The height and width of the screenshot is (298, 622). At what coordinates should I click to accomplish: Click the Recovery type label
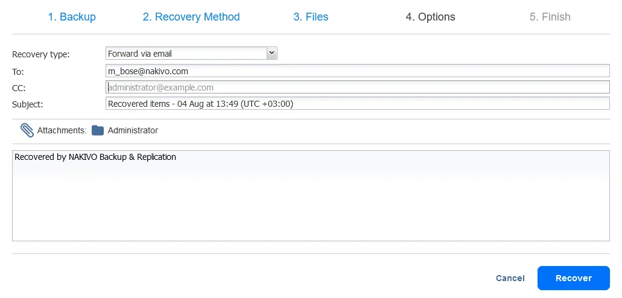click(41, 54)
